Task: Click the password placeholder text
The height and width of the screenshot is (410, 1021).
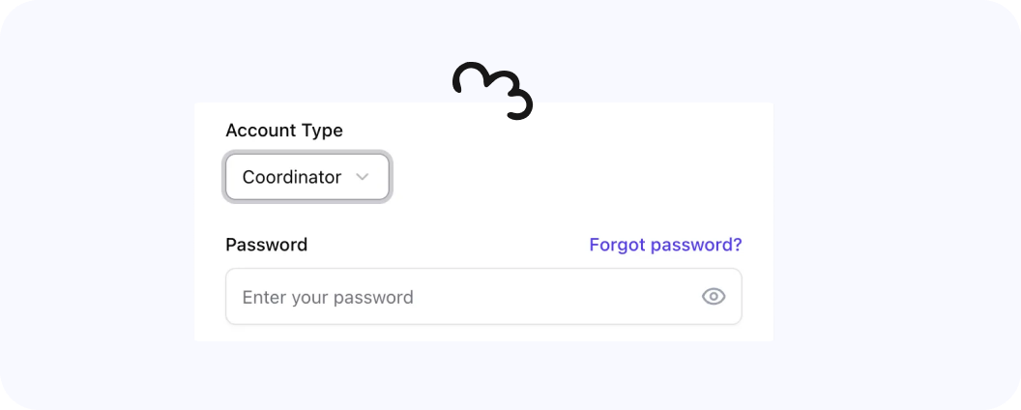Action: pos(328,297)
